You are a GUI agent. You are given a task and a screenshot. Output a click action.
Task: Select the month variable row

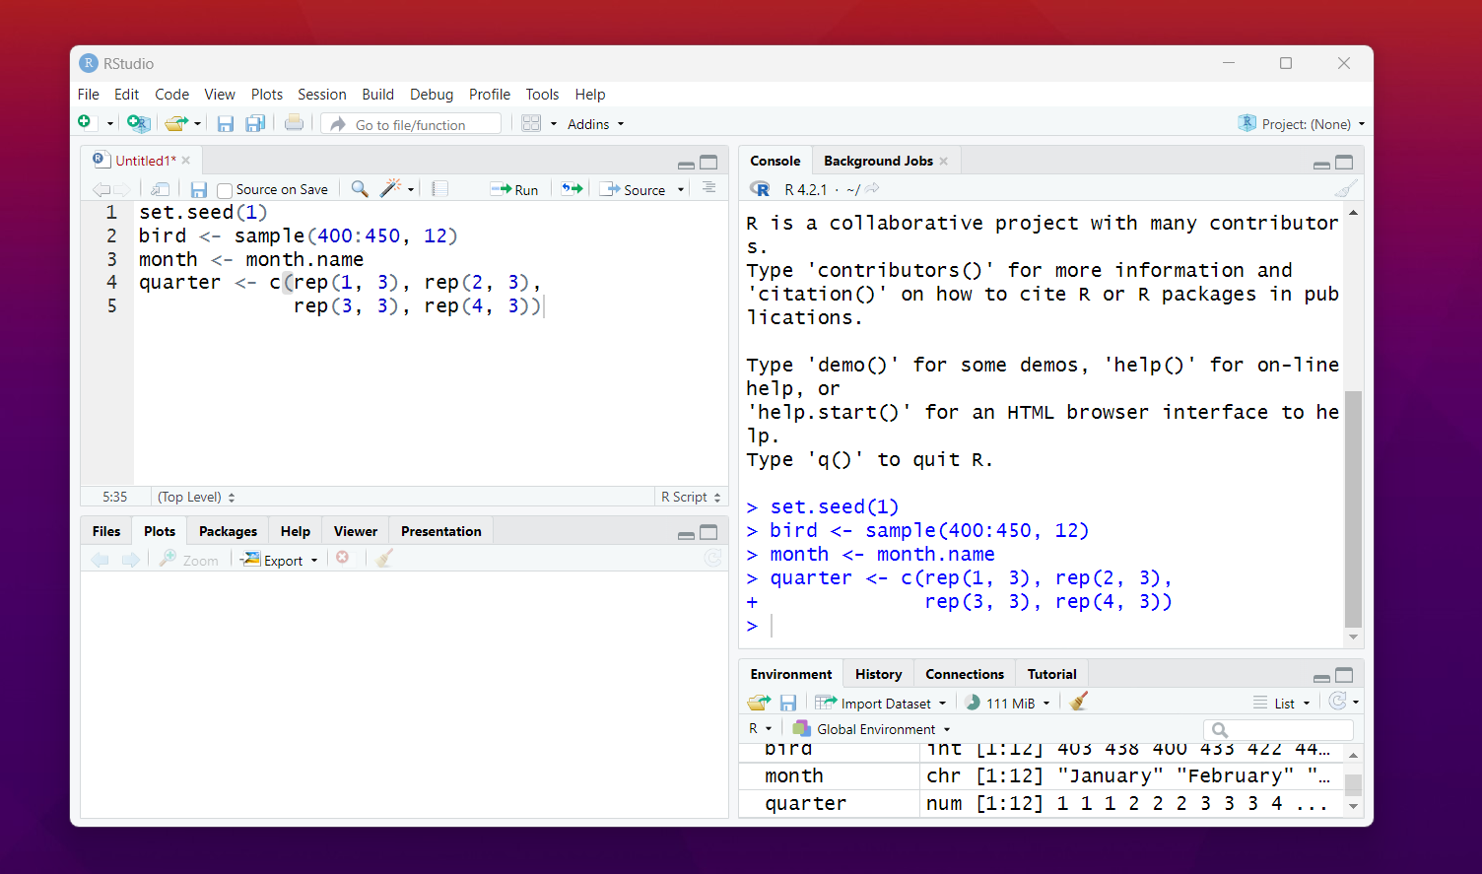(x=1041, y=775)
